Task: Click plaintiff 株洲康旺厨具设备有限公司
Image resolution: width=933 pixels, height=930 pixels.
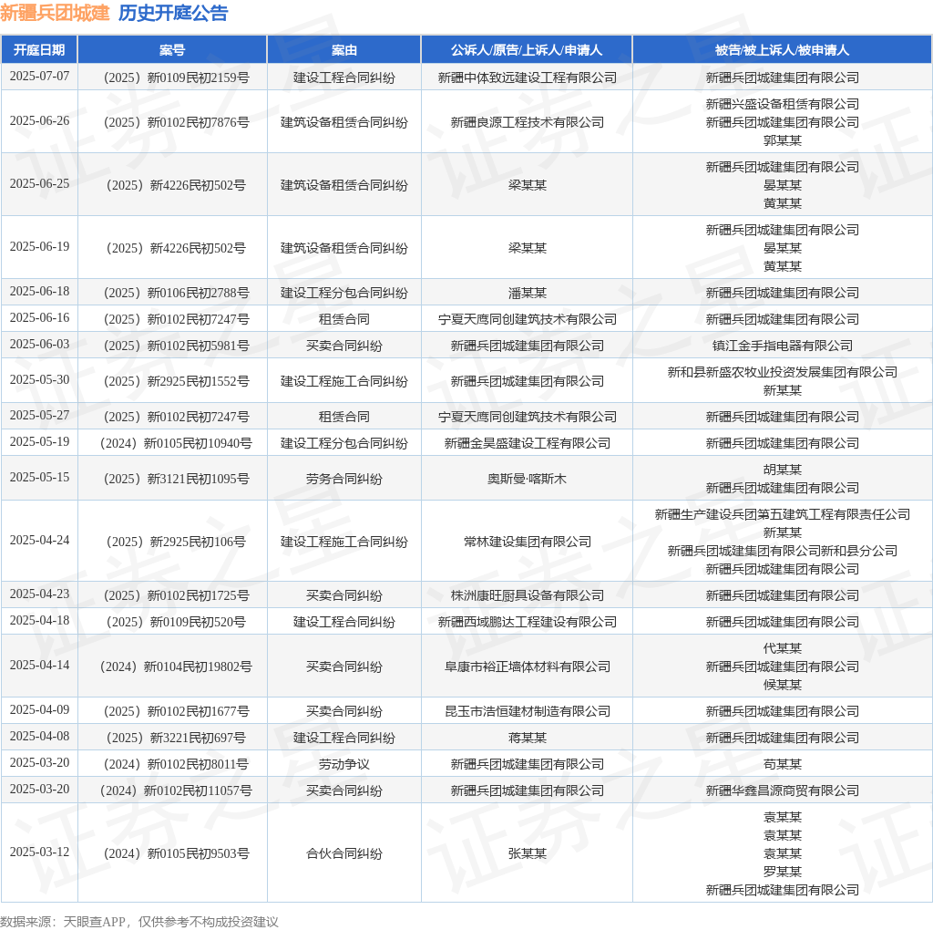Action: [527, 595]
